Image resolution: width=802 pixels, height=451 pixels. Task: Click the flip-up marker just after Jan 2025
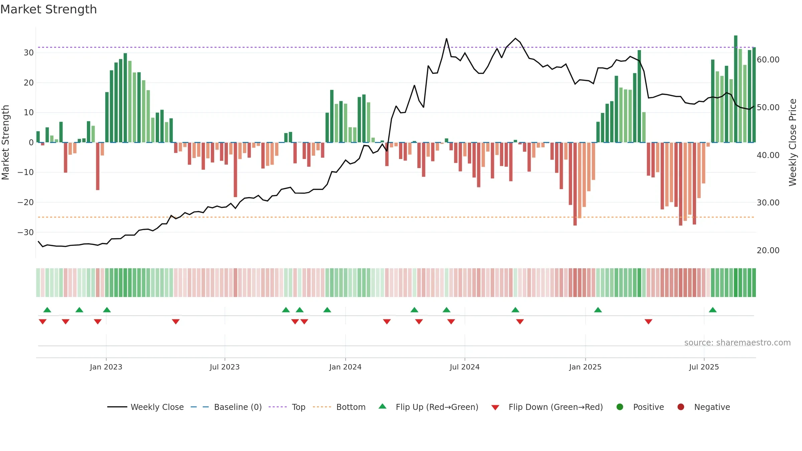[598, 310]
